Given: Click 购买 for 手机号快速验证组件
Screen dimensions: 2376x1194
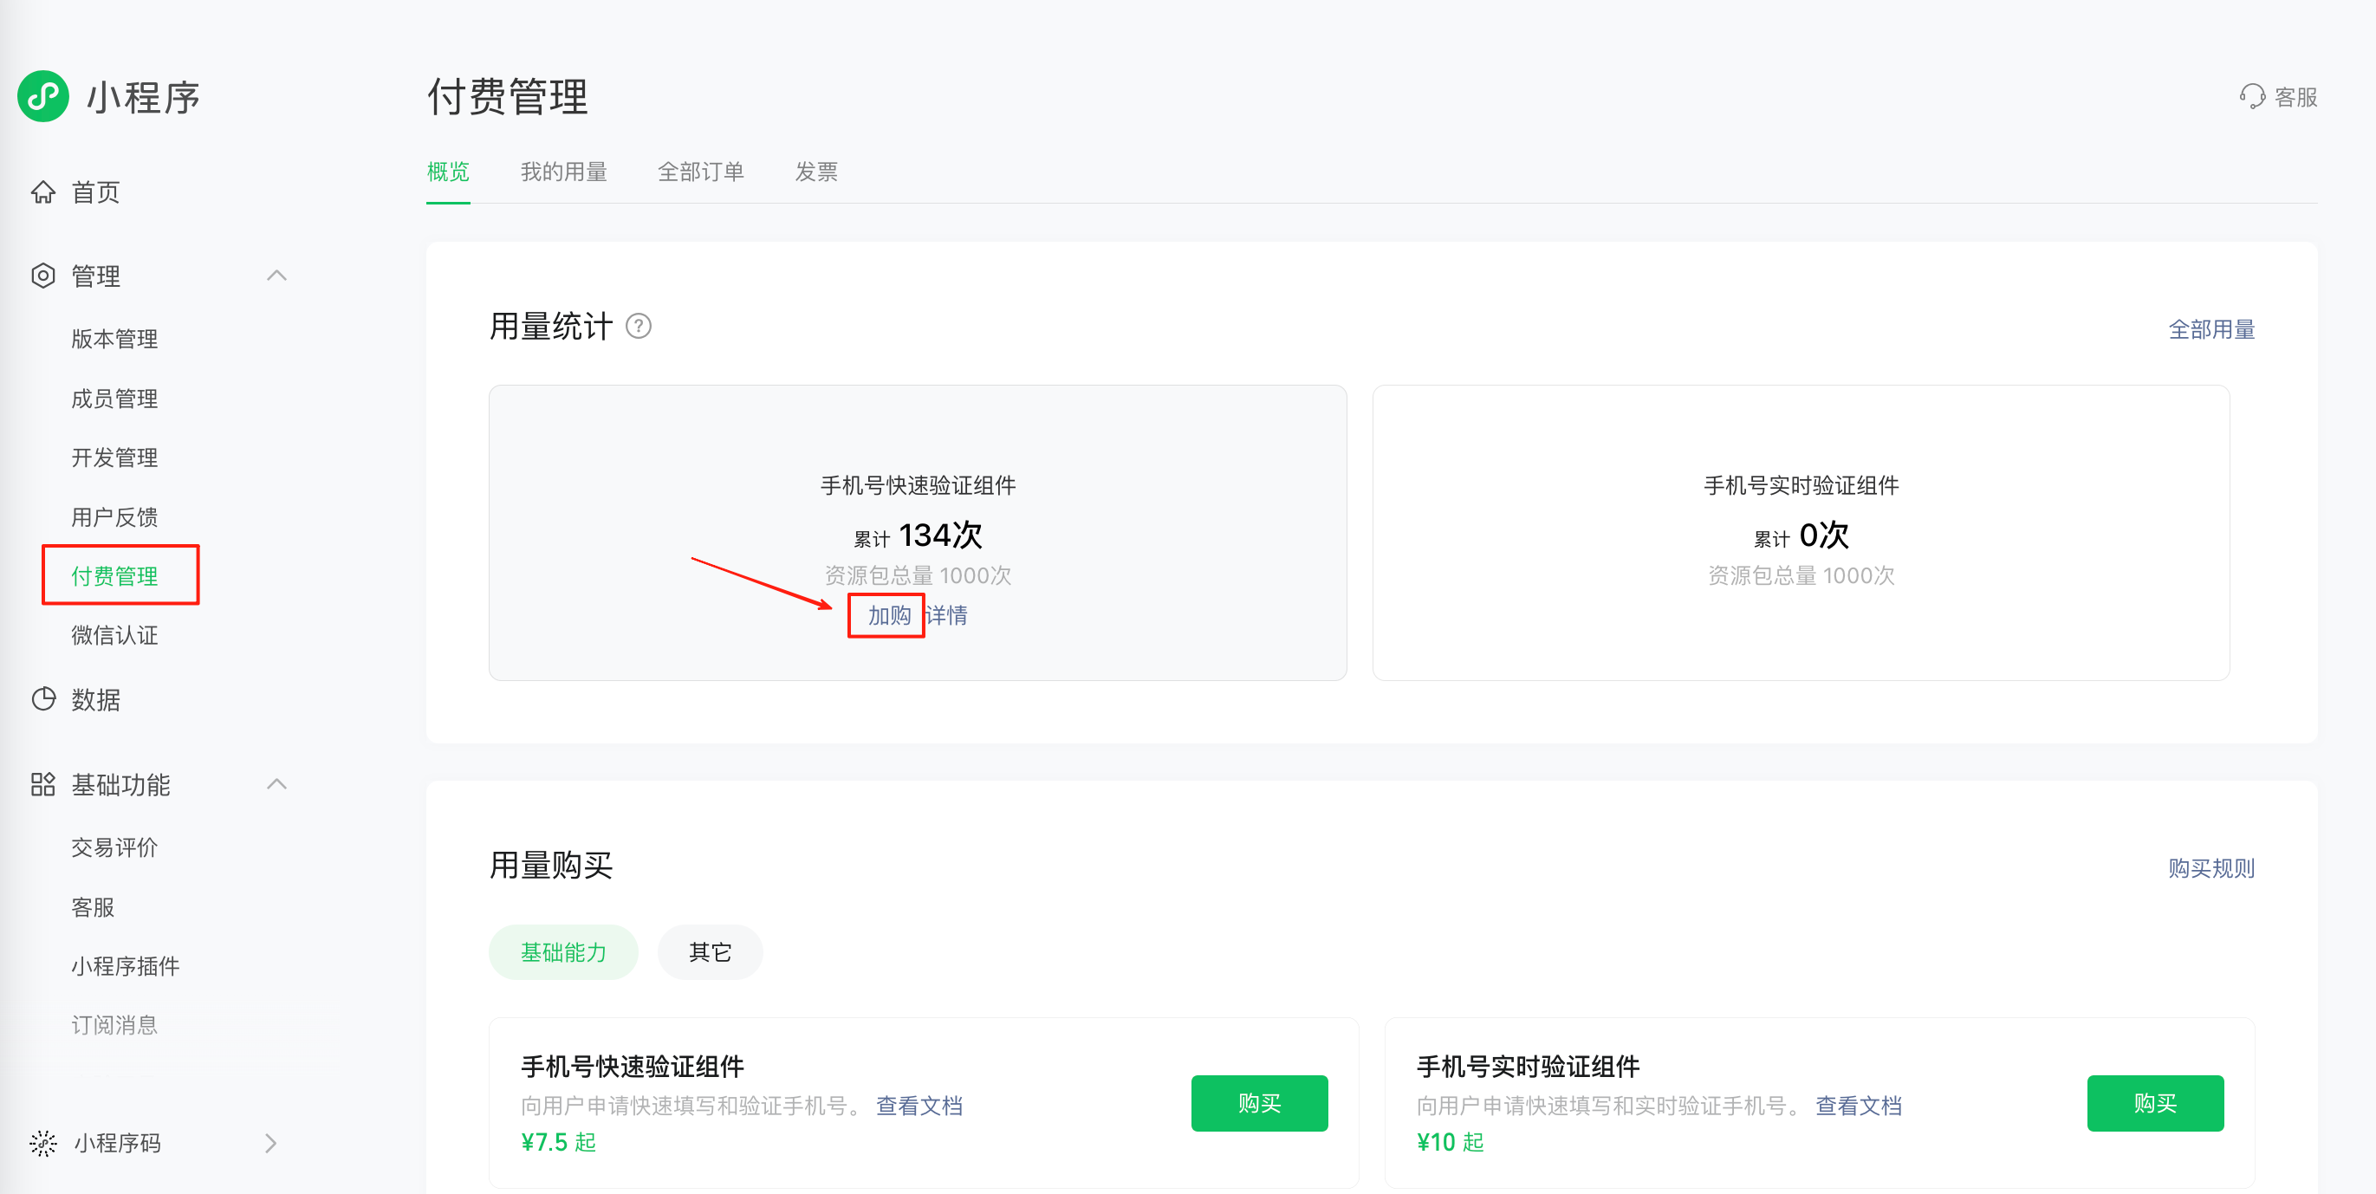Looking at the screenshot, I should coord(1259,1103).
